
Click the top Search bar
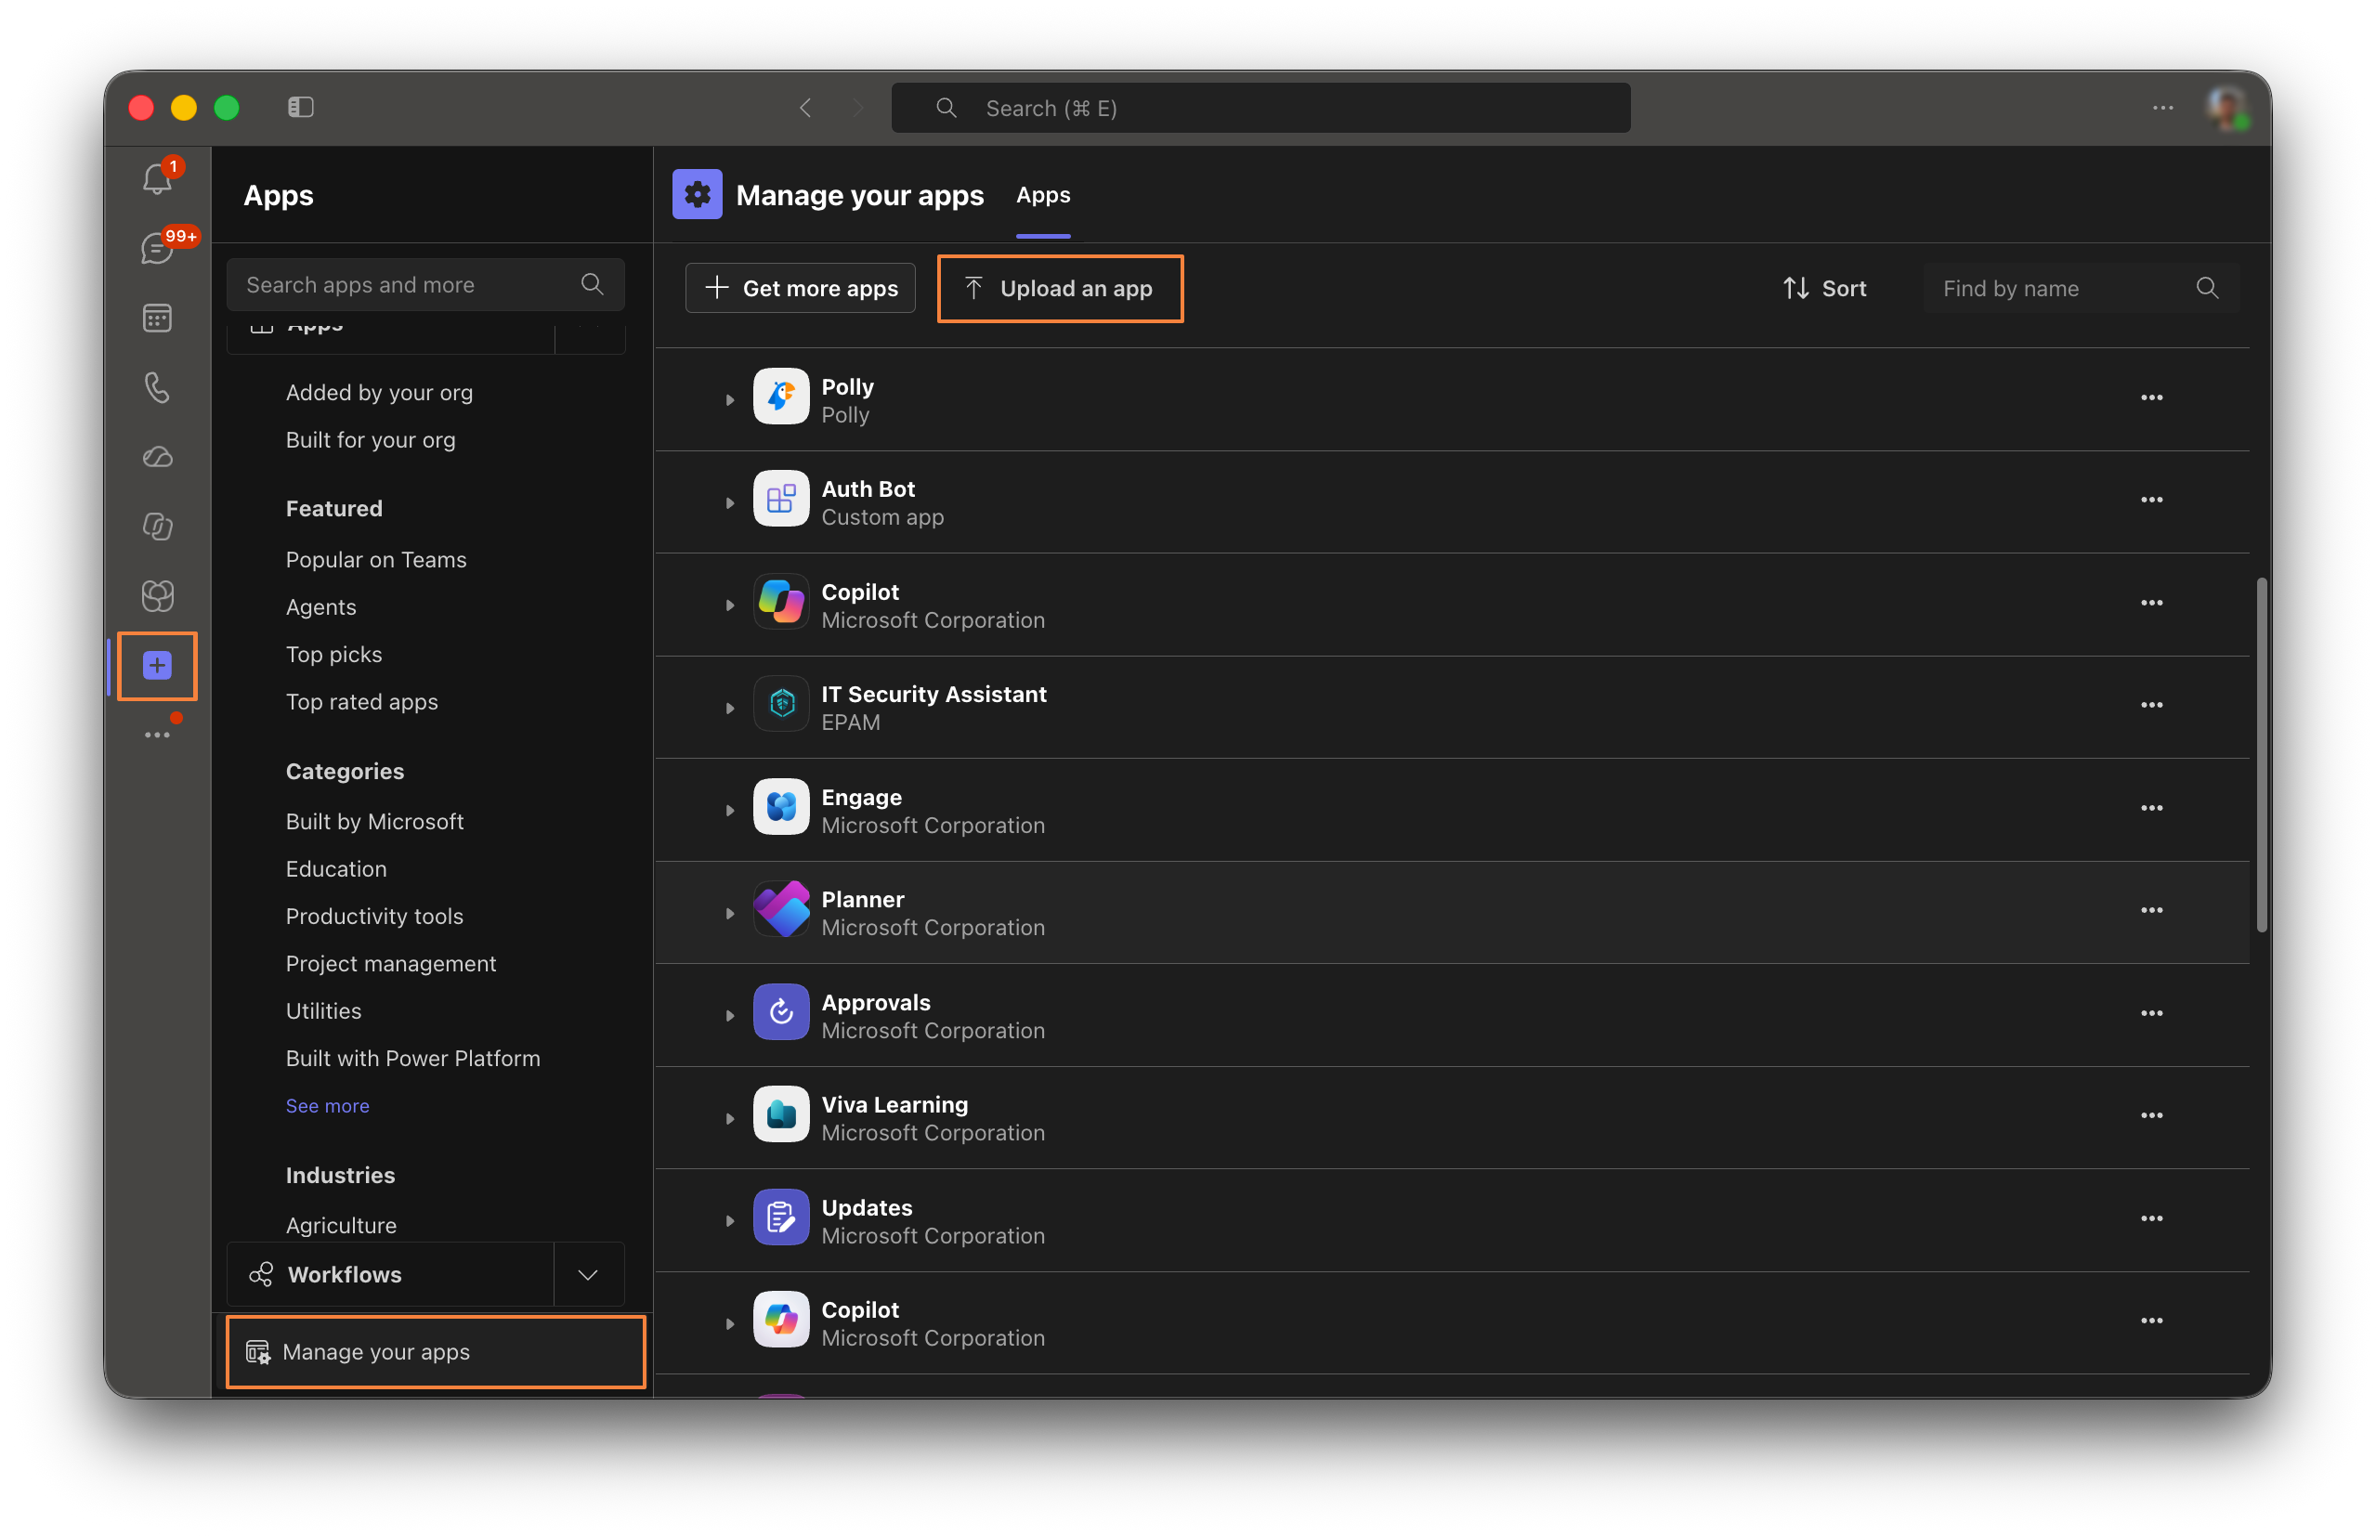(1260, 108)
